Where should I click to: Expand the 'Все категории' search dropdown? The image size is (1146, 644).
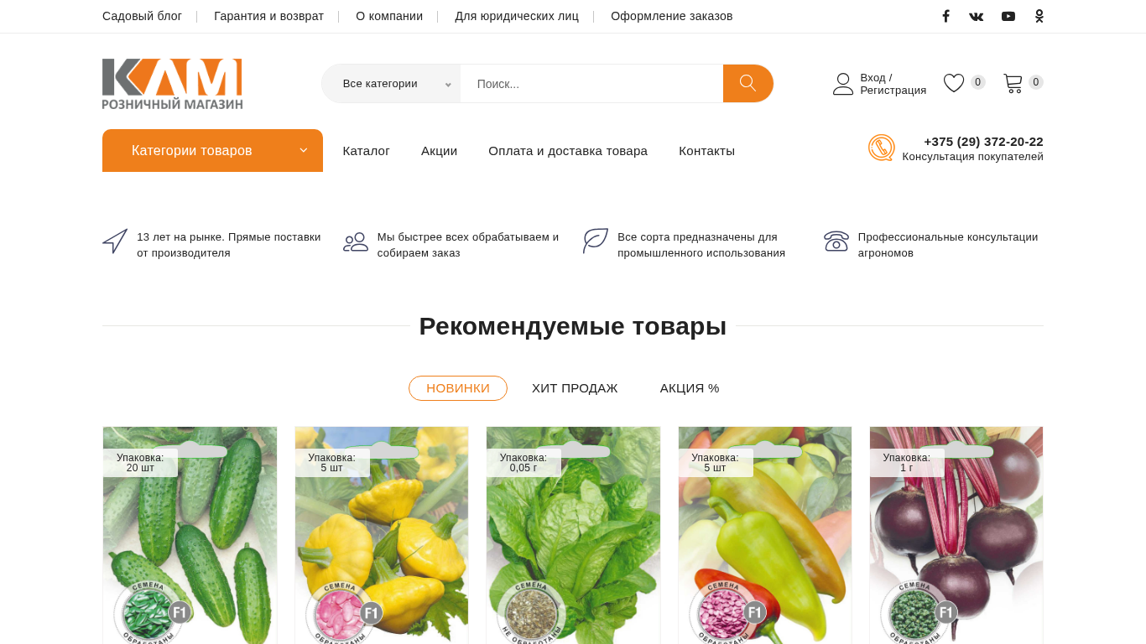tap(391, 83)
